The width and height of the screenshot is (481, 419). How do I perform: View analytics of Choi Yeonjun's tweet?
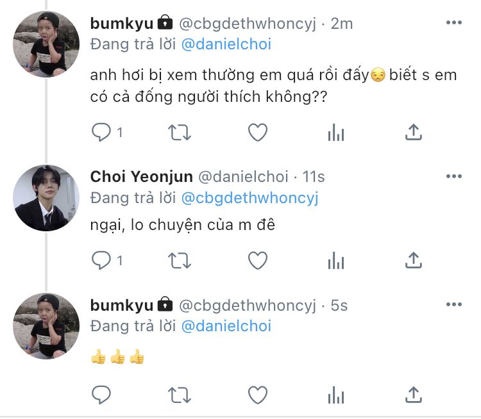pos(336,260)
